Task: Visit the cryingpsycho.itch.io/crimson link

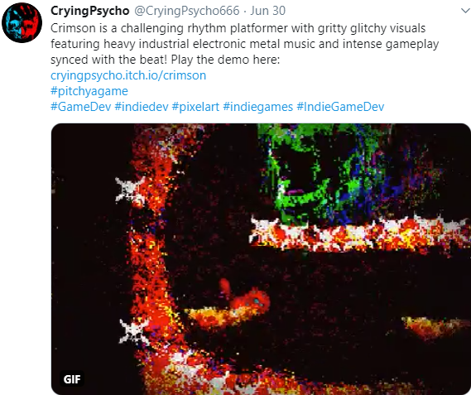Action: (x=128, y=75)
